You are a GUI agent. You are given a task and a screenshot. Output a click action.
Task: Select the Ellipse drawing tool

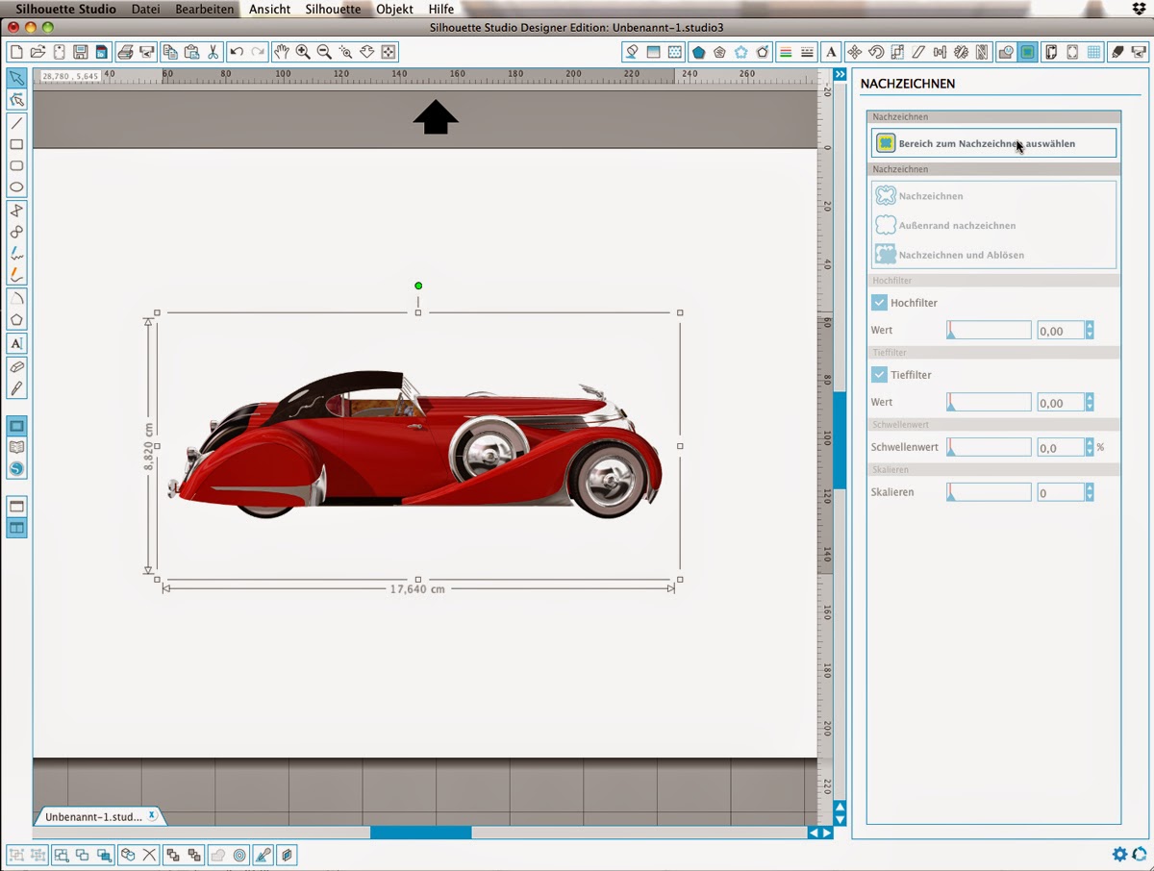(16, 187)
